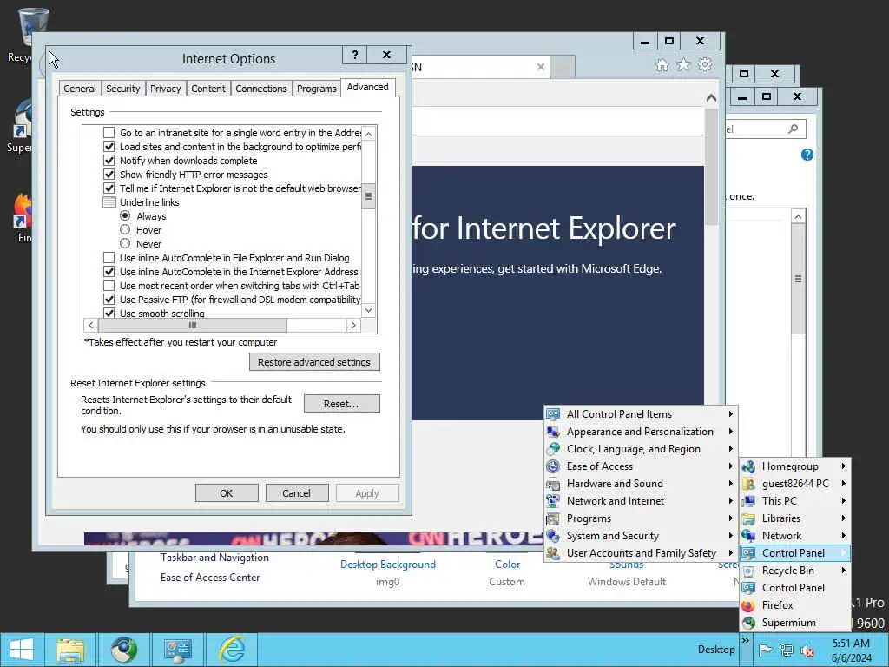Image resolution: width=889 pixels, height=667 pixels.
Task: Switch to the Connections tab
Action: point(260,89)
